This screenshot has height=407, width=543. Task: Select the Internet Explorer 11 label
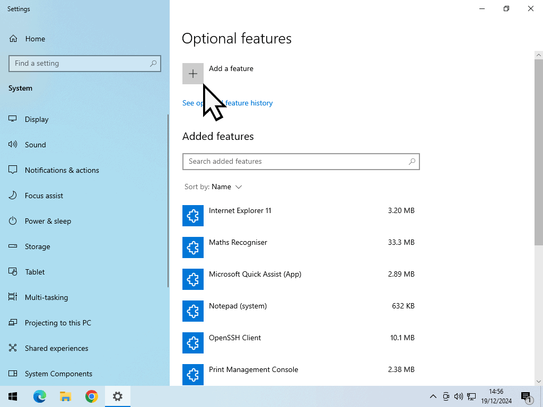point(240,210)
